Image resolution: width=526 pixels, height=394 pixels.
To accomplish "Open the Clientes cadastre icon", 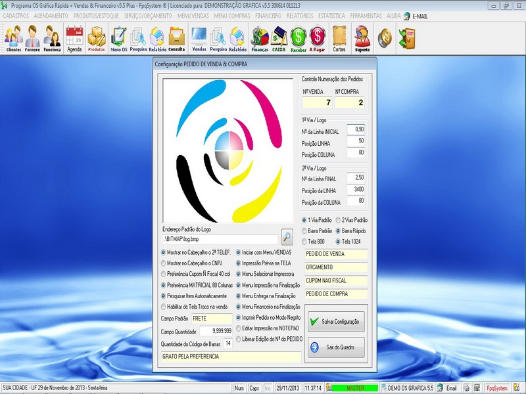I will pyautogui.click(x=15, y=37).
